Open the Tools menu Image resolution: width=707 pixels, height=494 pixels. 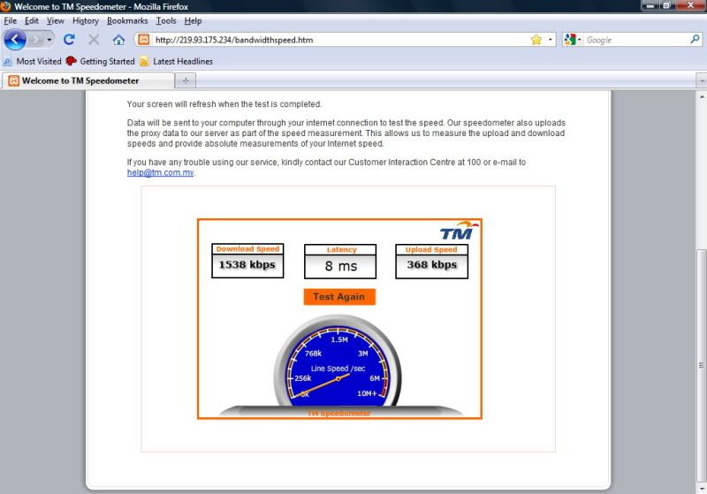pos(165,20)
